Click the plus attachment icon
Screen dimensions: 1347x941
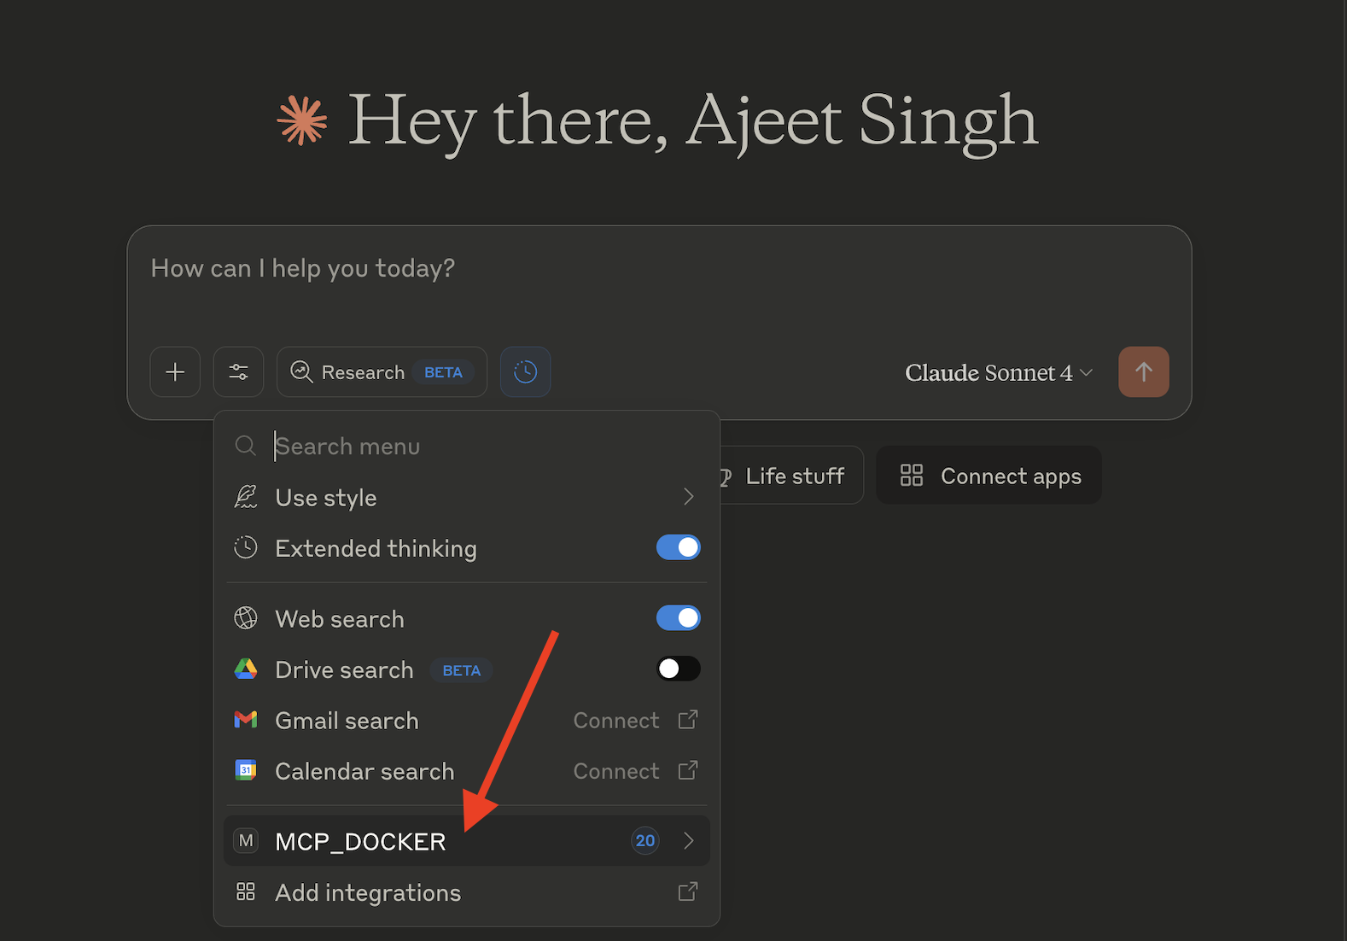point(175,372)
